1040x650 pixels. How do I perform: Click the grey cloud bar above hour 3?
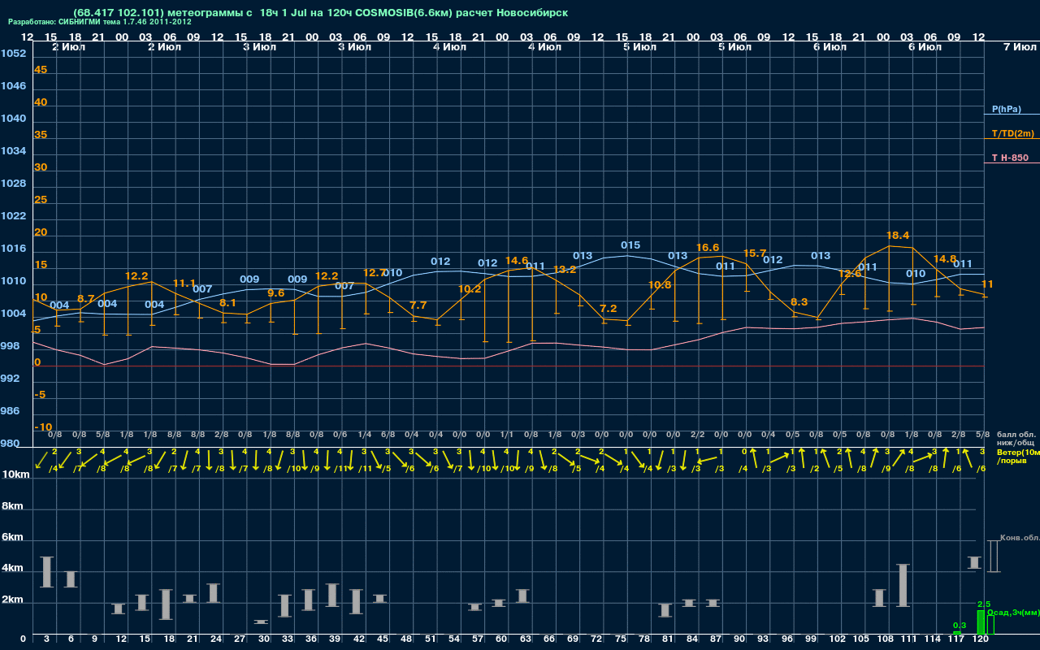[x=46, y=572]
